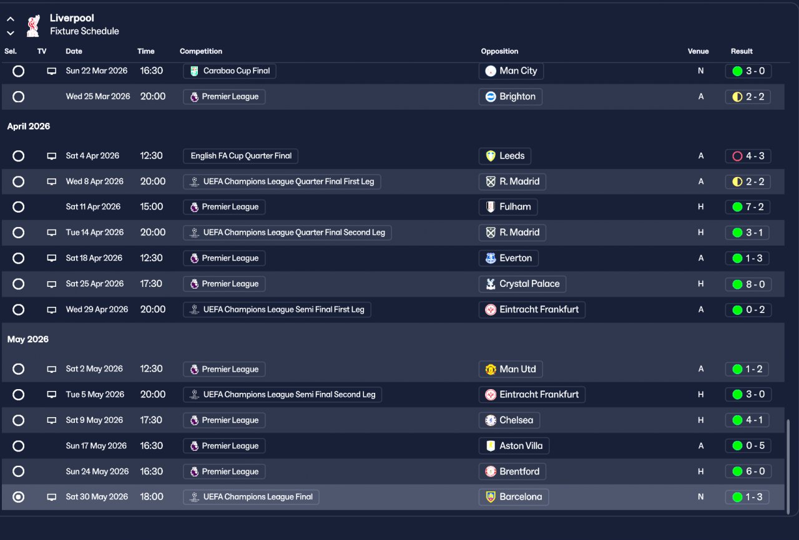Click the TV icon on the Barcelona final
Viewport: 799px width, 540px height.
click(52, 497)
